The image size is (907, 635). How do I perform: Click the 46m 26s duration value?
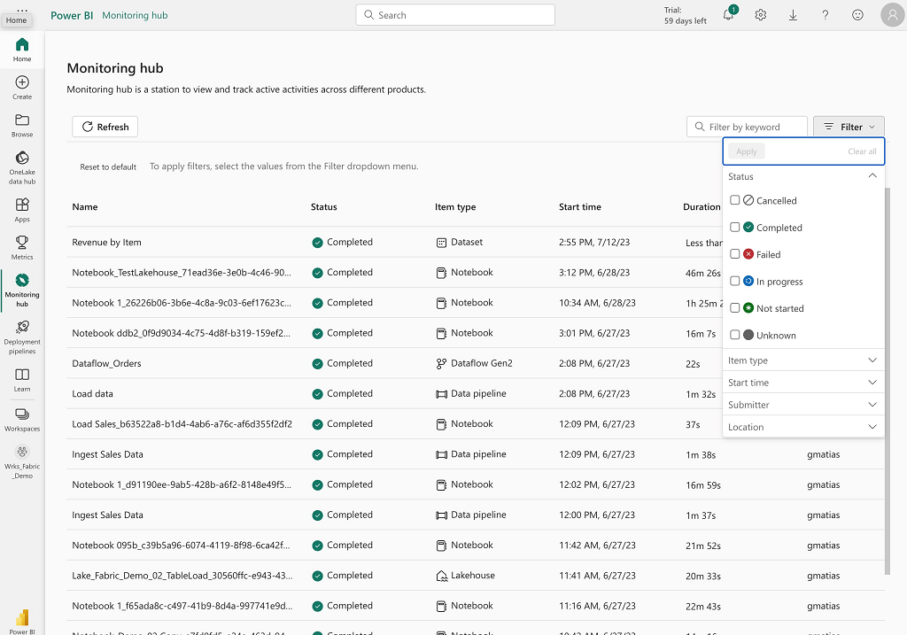coord(702,273)
